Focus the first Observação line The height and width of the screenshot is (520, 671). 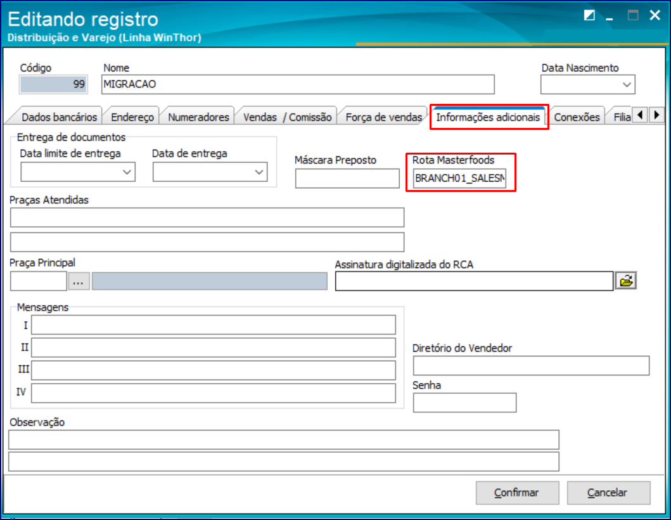point(284,440)
